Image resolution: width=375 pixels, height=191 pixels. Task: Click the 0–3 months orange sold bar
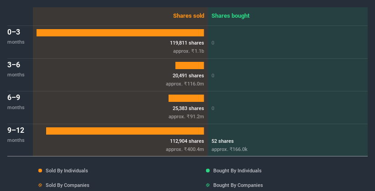120,33
